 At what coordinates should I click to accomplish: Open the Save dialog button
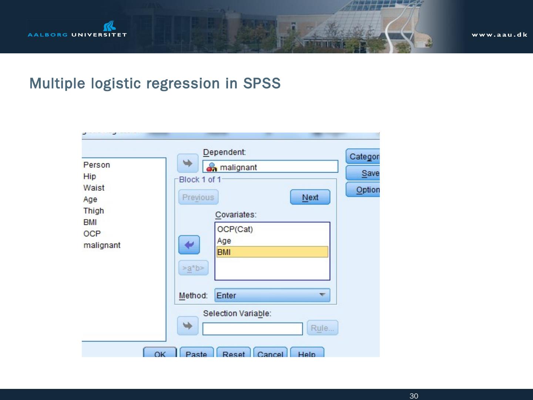[x=363, y=173]
